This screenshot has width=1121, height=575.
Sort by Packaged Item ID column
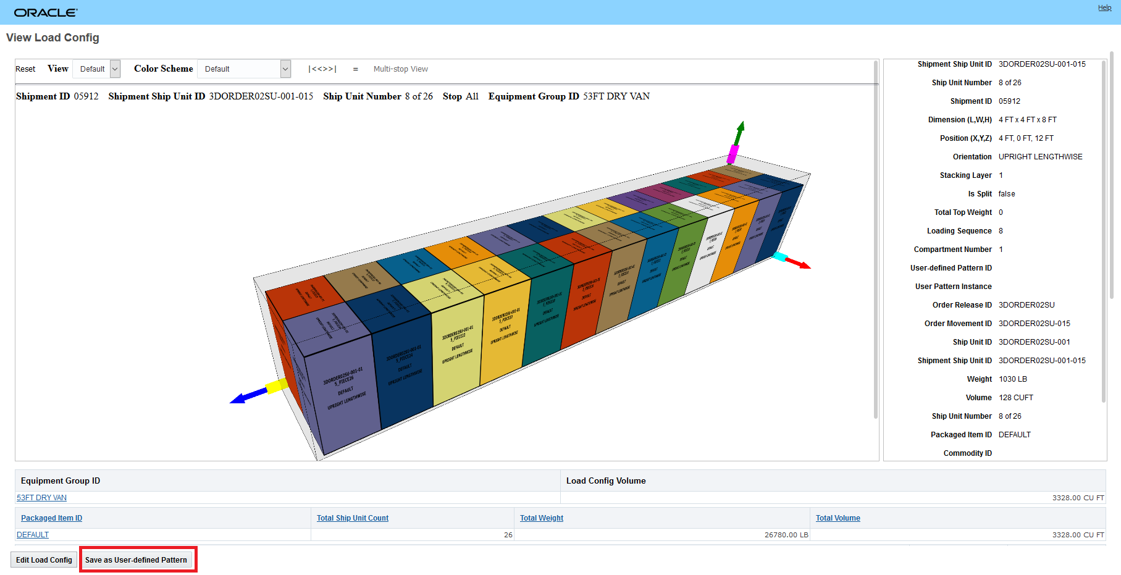pos(51,518)
